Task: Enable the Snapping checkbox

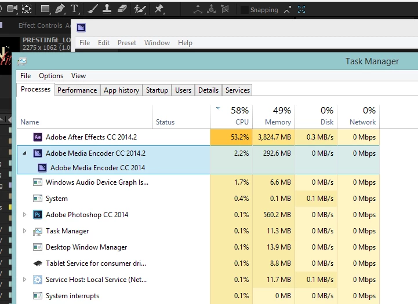Action: [244, 10]
